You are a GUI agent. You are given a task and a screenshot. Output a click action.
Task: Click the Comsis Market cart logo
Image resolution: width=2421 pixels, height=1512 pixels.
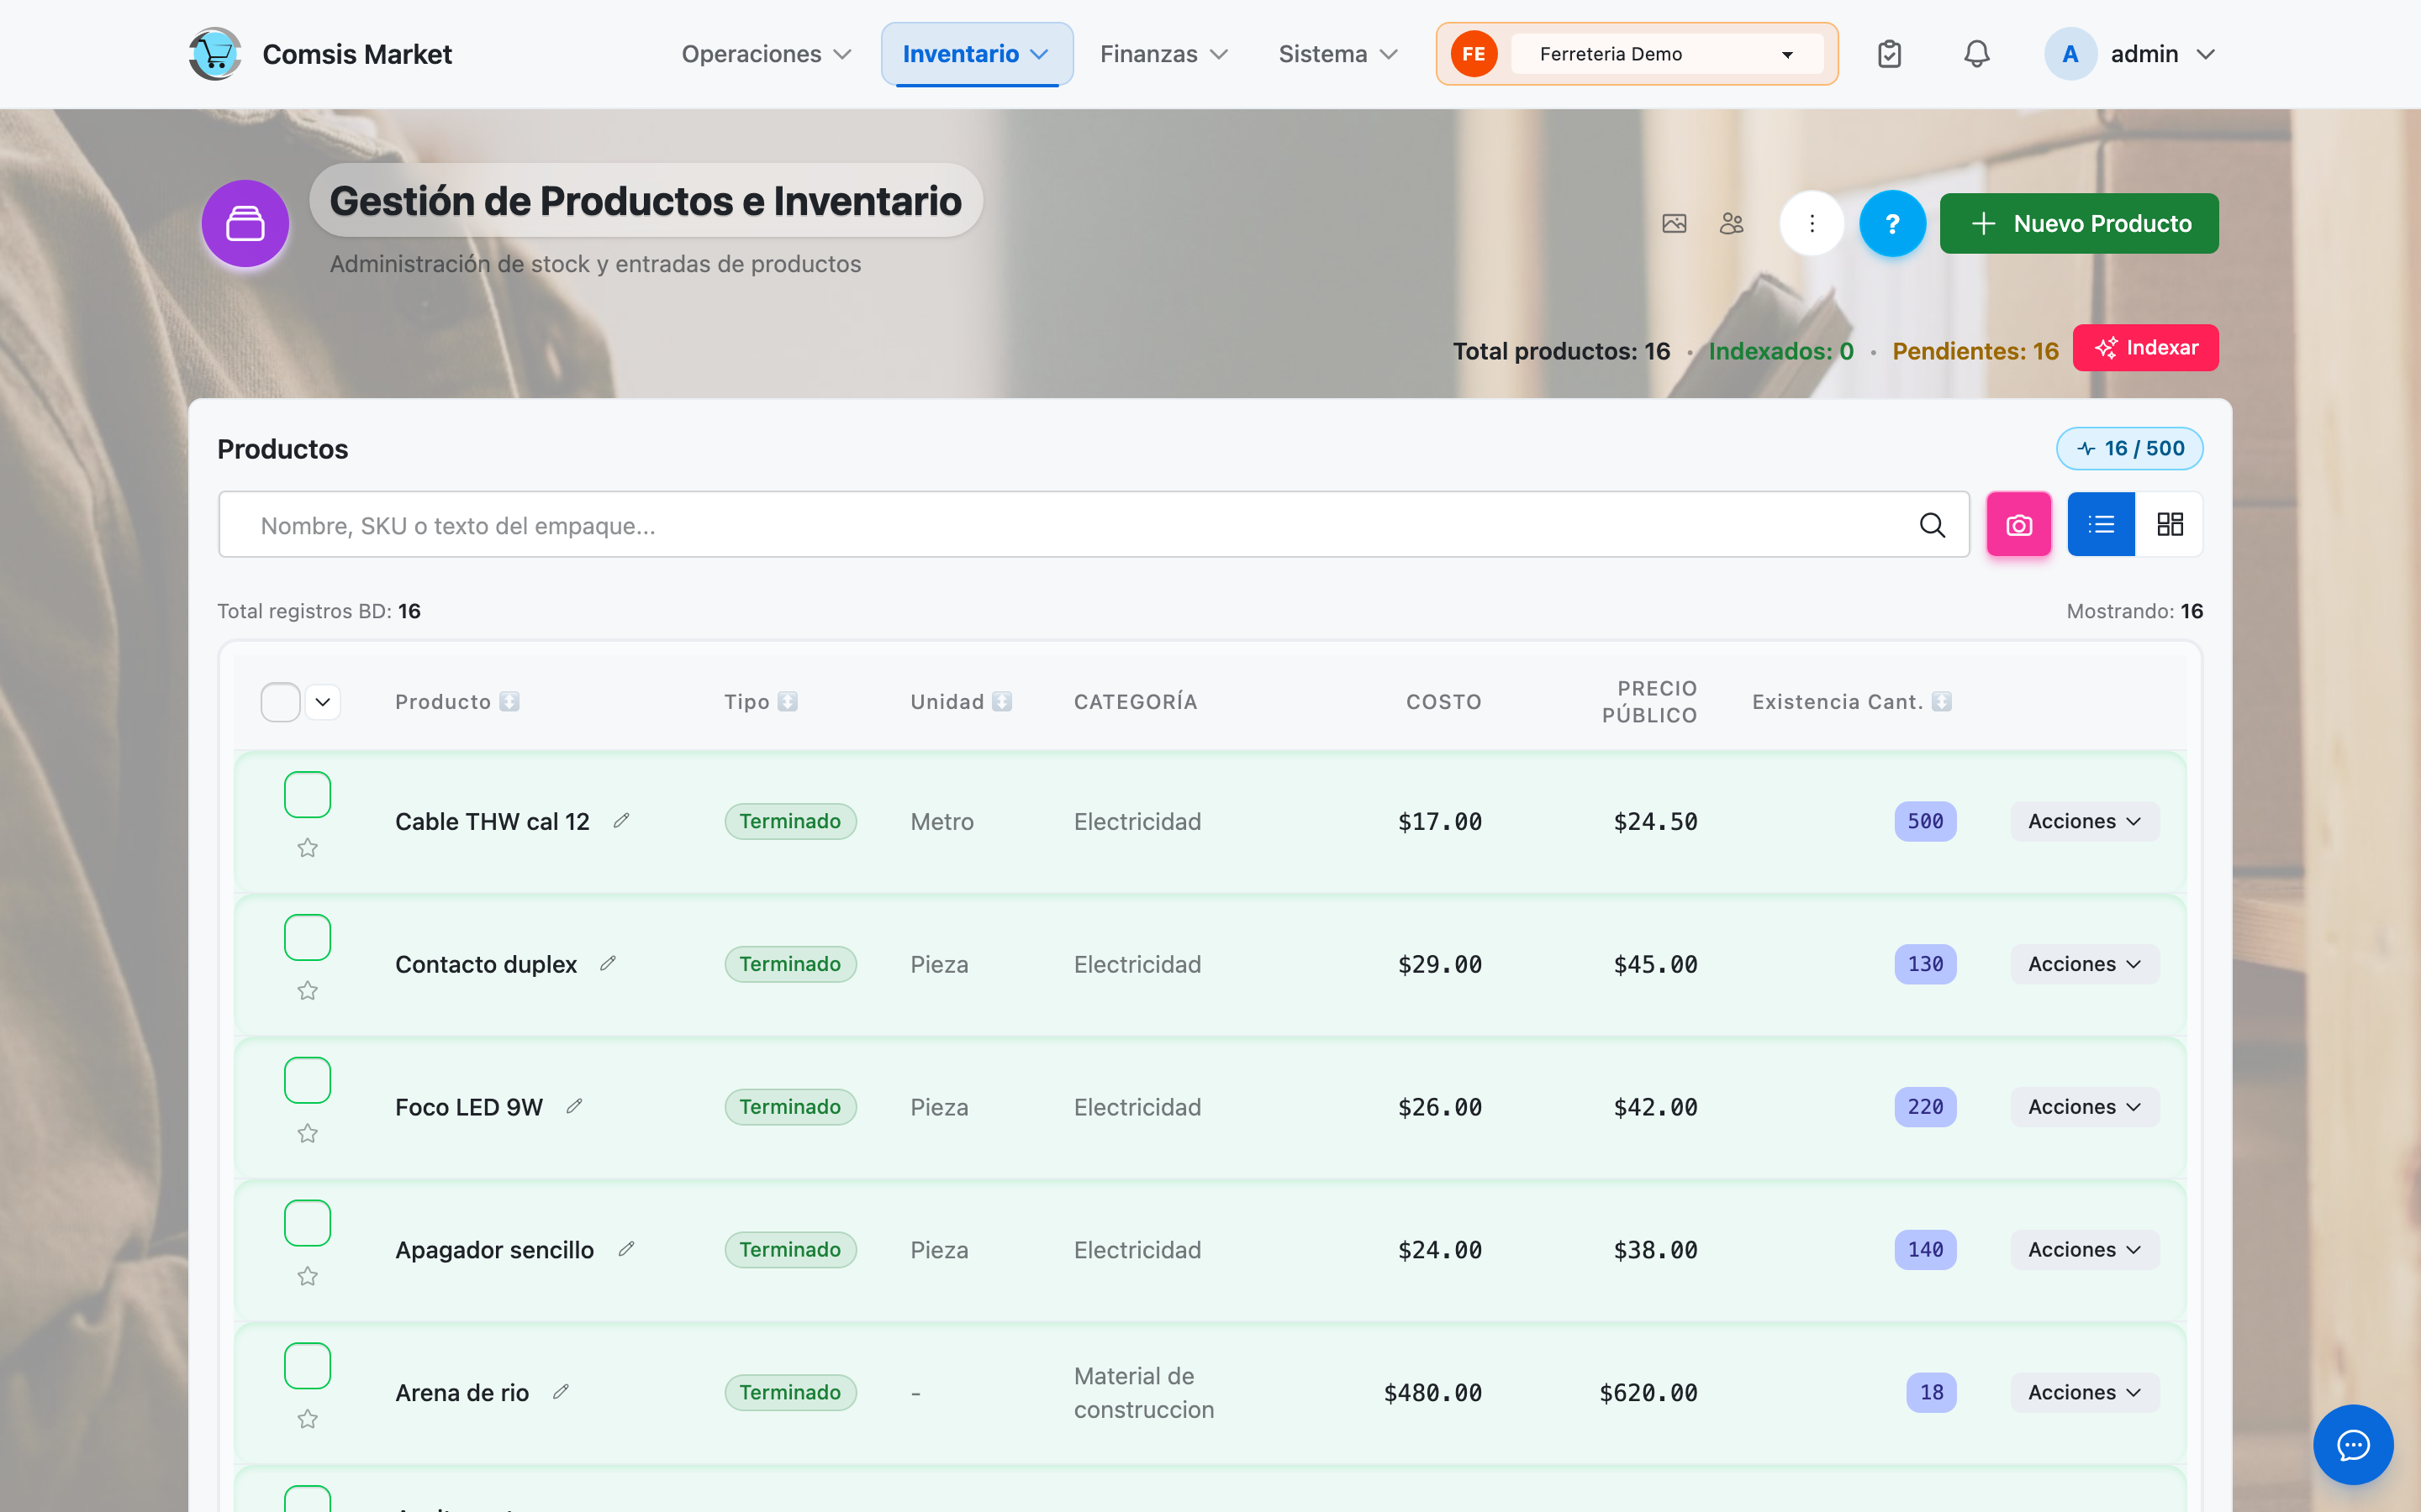(x=215, y=54)
